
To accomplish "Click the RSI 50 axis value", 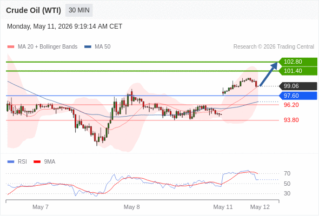I will point(287,184).
